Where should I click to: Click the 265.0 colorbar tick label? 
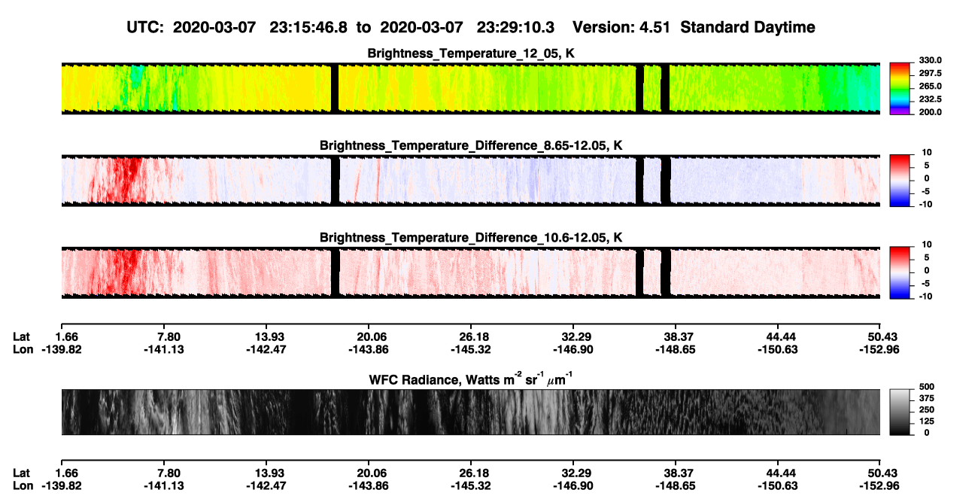coord(931,87)
